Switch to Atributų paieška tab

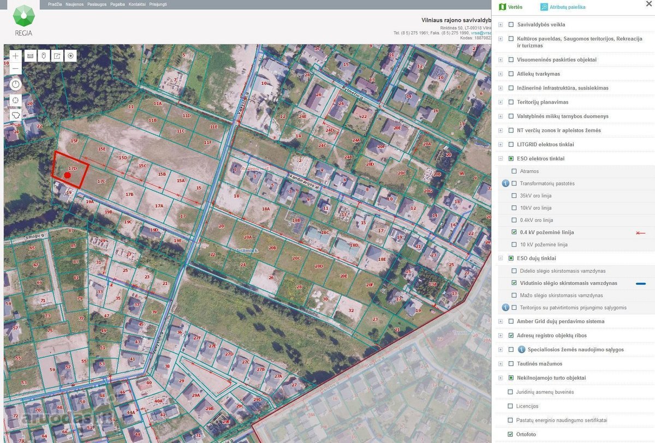[x=563, y=7]
